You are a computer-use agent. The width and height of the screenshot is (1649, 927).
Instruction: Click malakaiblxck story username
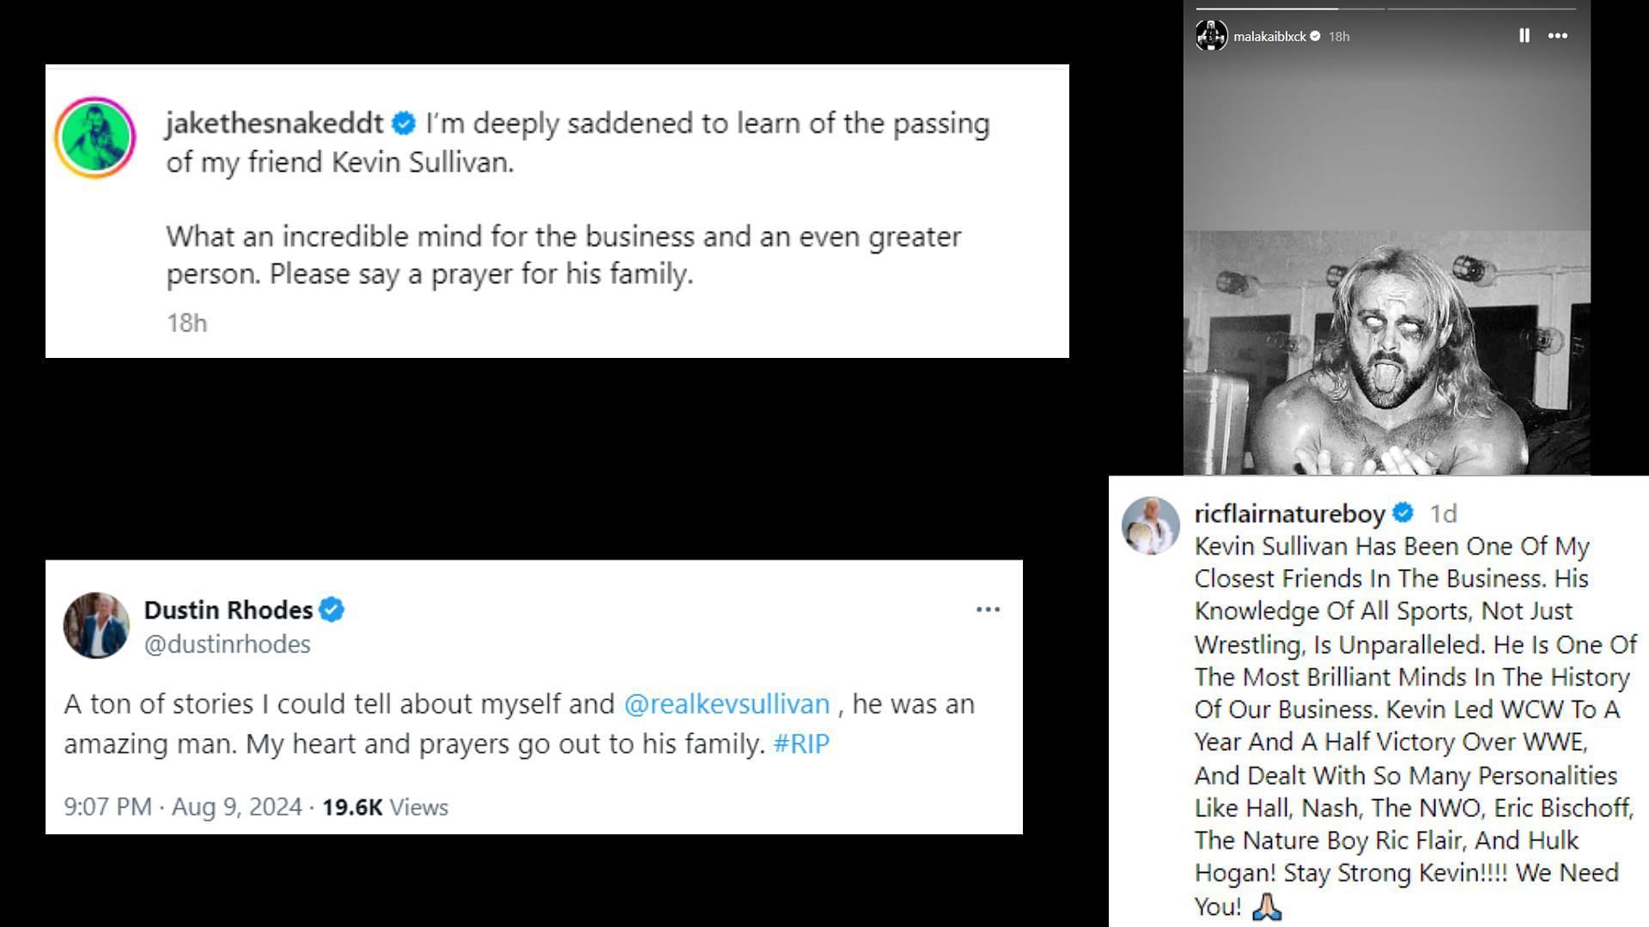point(1269,36)
